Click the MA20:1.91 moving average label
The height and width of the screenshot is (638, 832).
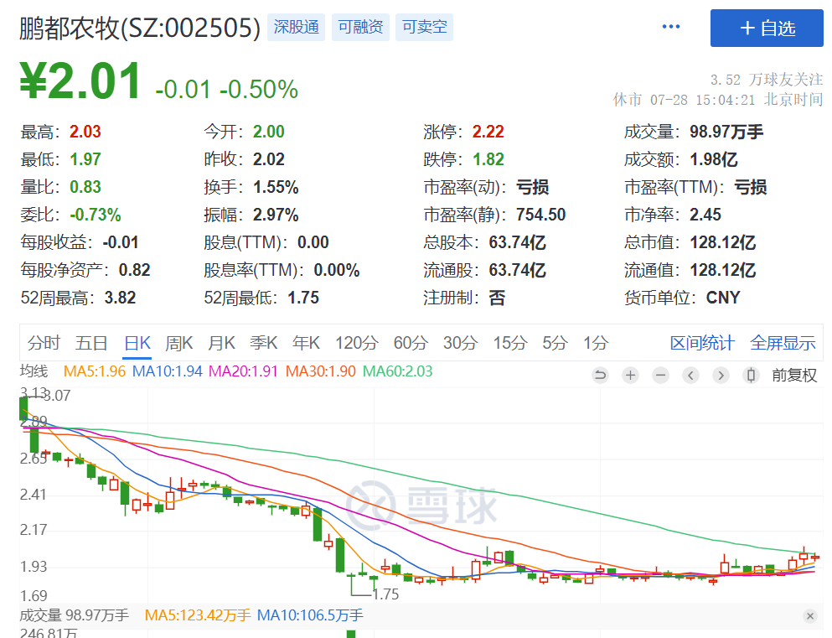(x=243, y=371)
